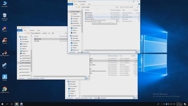
Task: Open Google Chrome desktop shortcut
Action: (5, 90)
